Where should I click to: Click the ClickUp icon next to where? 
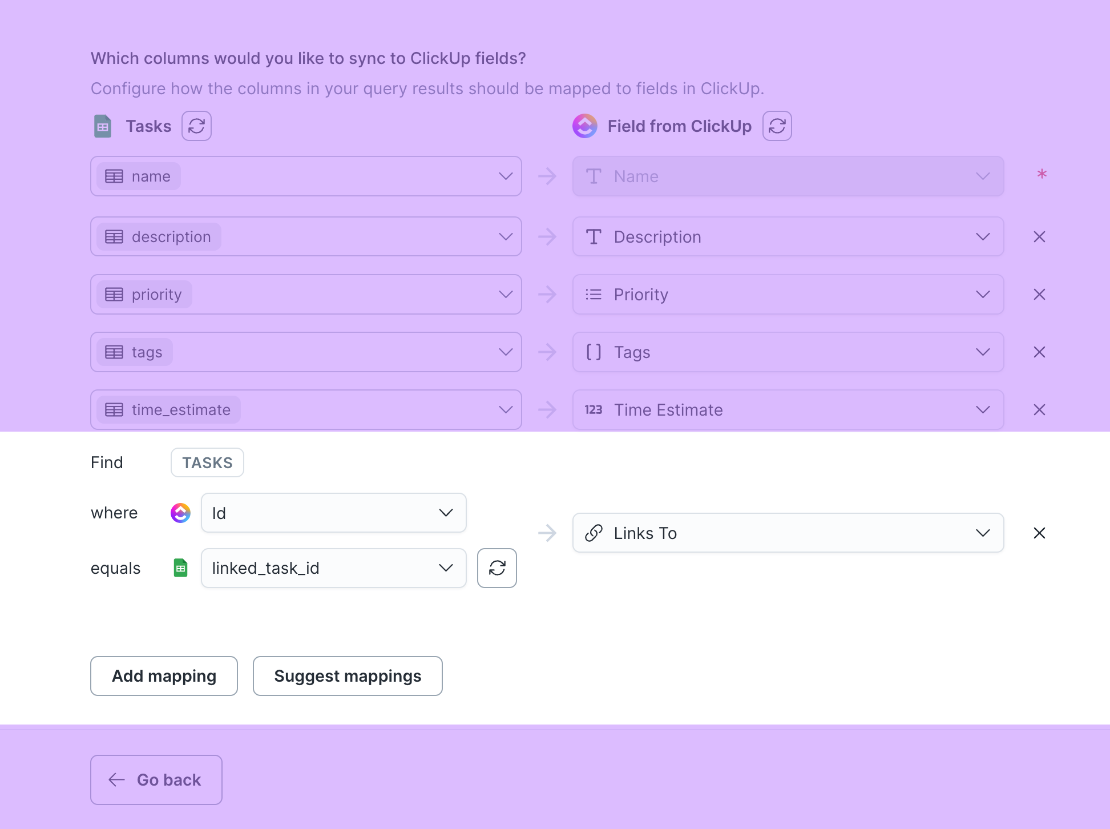180,513
